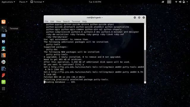Open the green notes icon in dock

click(3, 82)
